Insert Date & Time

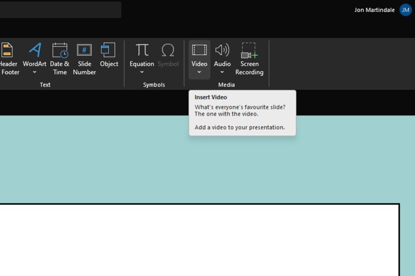click(59, 59)
